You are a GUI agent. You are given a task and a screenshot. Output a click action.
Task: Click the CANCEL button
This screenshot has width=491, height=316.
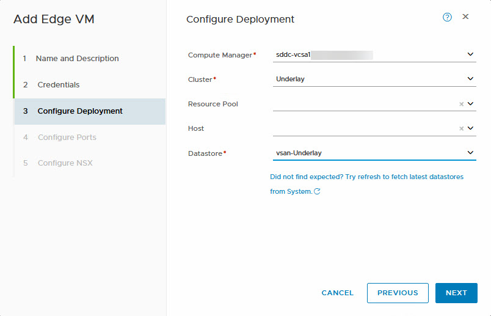[337, 293]
